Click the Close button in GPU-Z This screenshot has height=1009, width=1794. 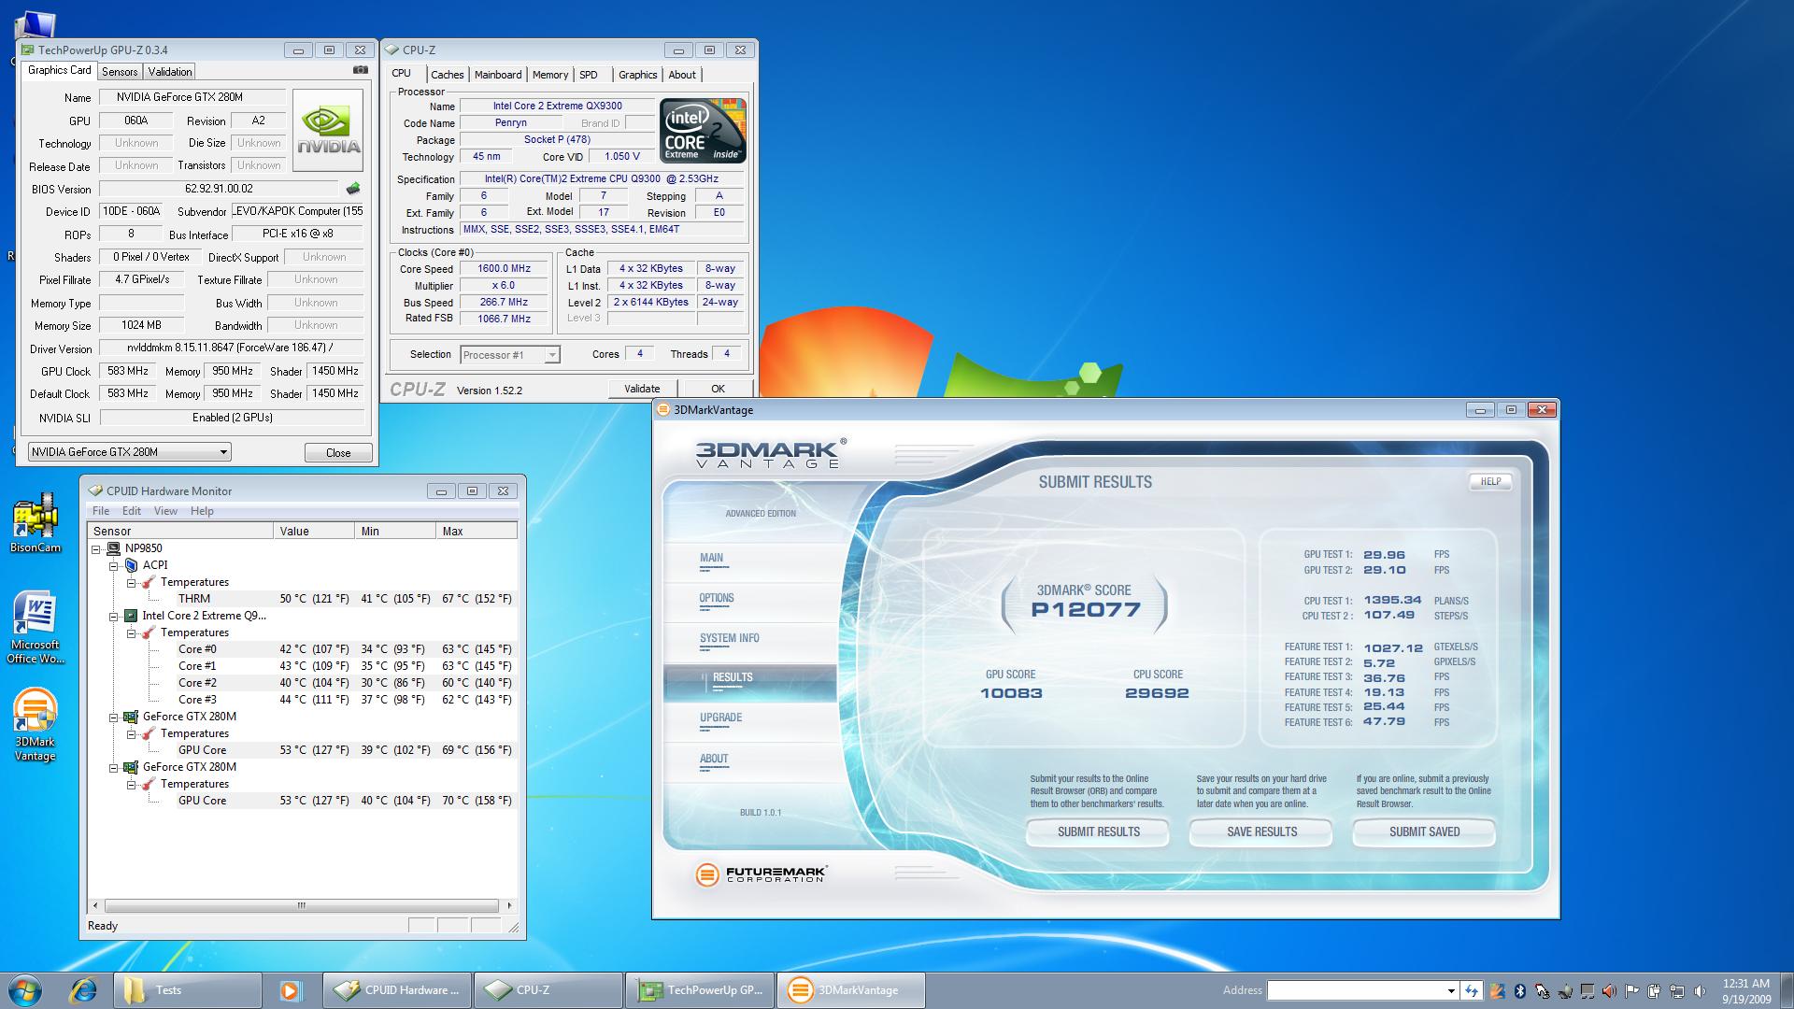(x=338, y=453)
